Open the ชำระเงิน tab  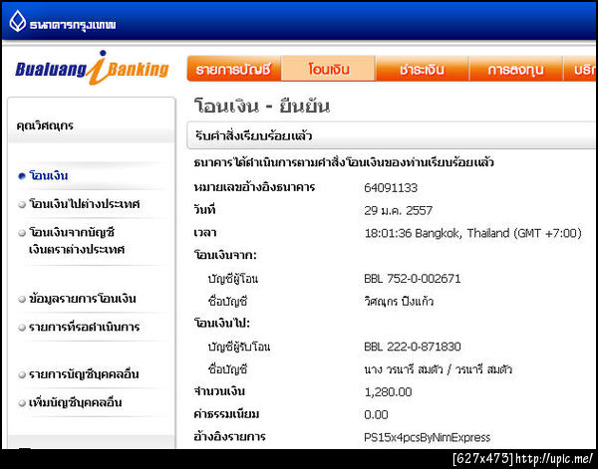pyautogui.click(x=423, y=69)
